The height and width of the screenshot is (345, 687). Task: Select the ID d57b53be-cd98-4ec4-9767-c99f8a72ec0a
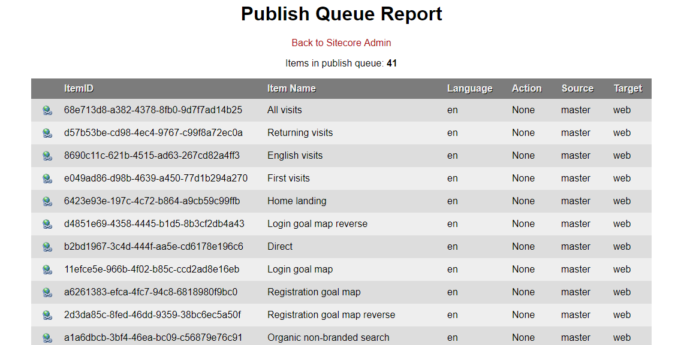153,132
